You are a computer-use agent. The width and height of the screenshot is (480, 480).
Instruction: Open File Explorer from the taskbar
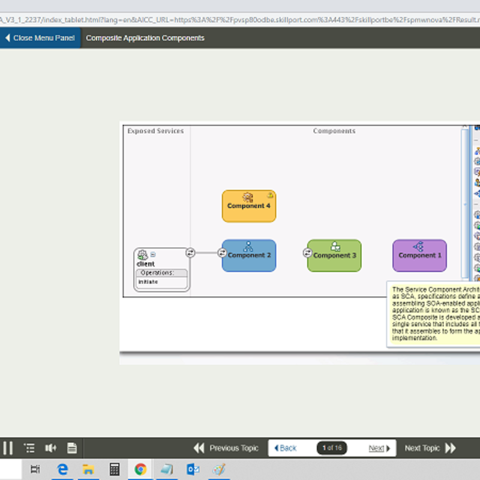coord(88,469)
